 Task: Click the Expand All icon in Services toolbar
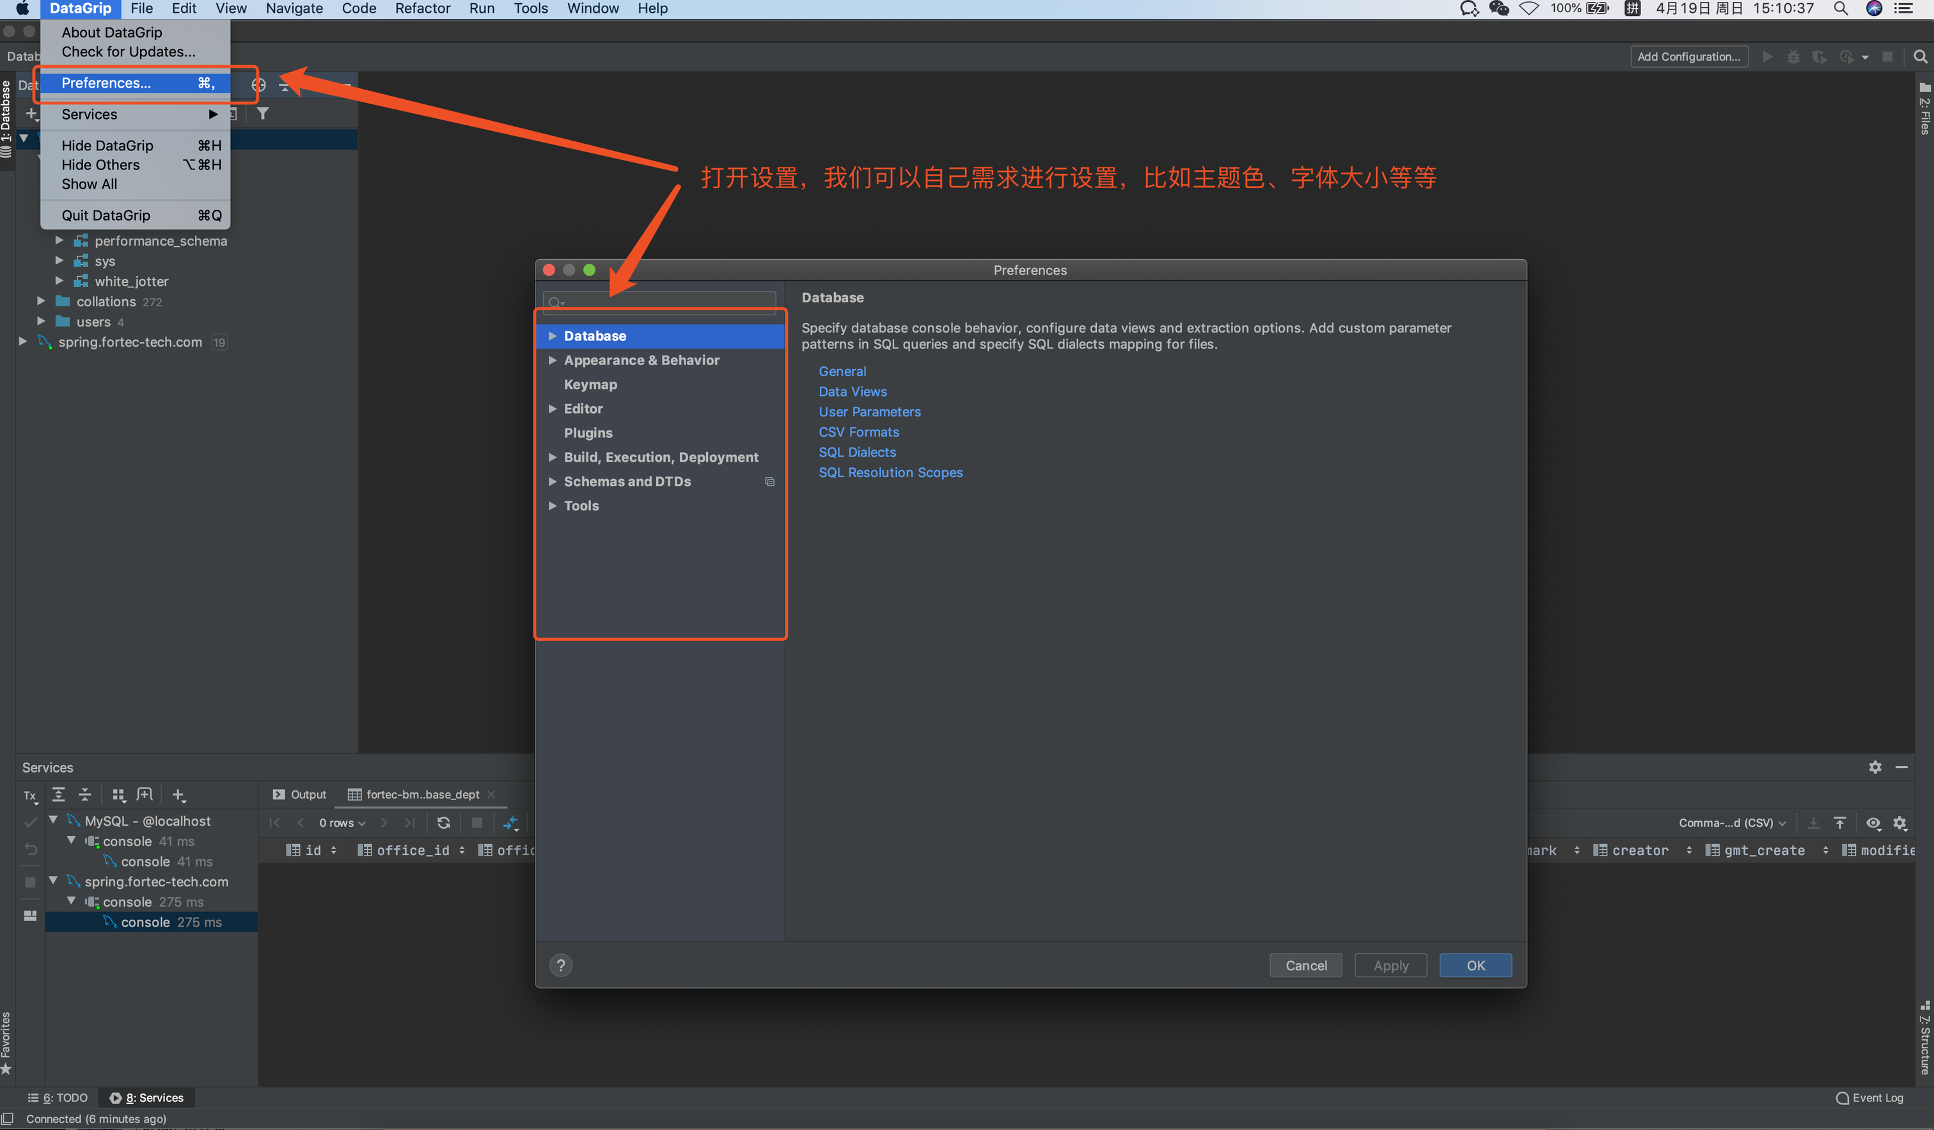(58, 794)
